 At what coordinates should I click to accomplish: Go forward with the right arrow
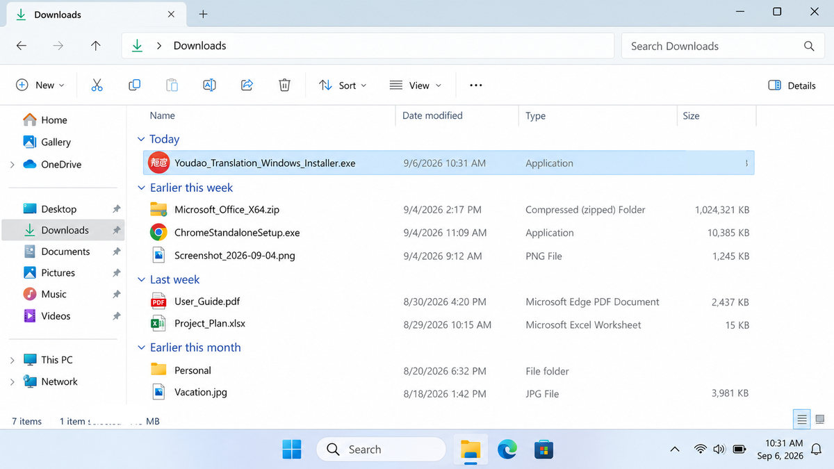pos(58,46)
